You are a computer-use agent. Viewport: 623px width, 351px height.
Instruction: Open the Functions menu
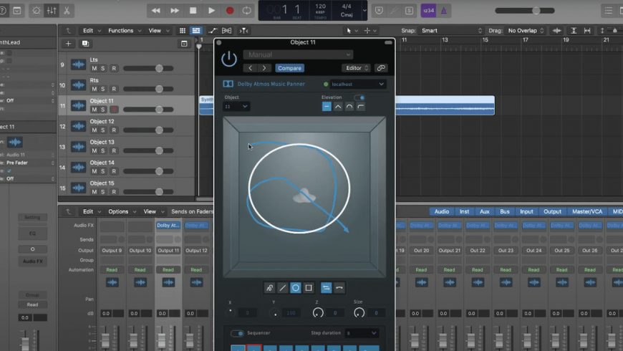pos(125,31)
